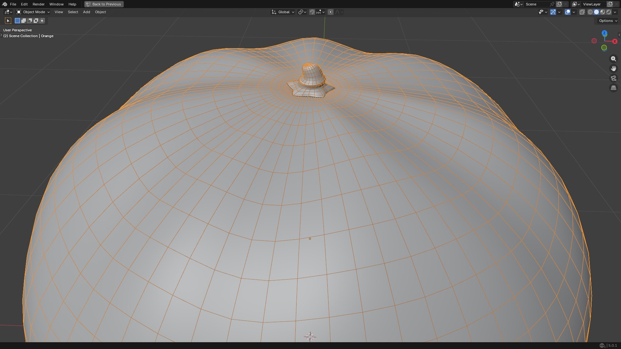
Task: Click the red X axis gizmo handle
Action: [x=615, y=41]
